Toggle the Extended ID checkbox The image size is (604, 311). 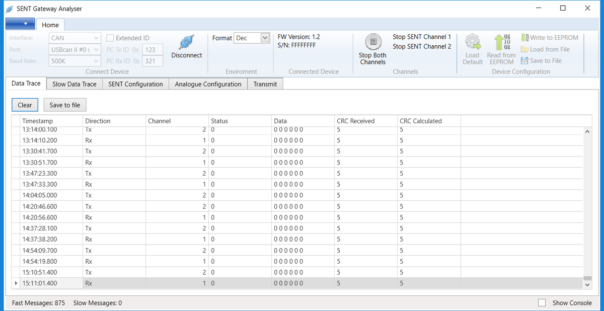pyautogui.click(x=110, y=38)
